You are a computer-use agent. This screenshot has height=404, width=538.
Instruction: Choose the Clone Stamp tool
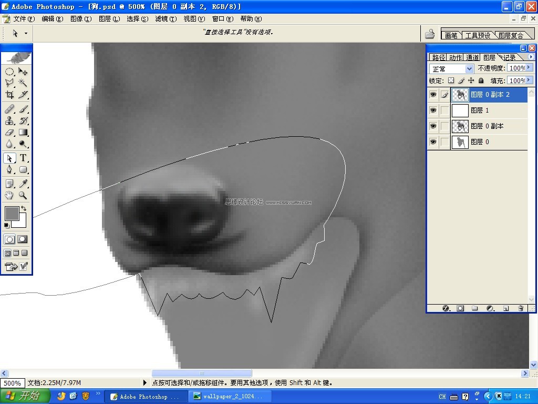[x=9, y=120]
